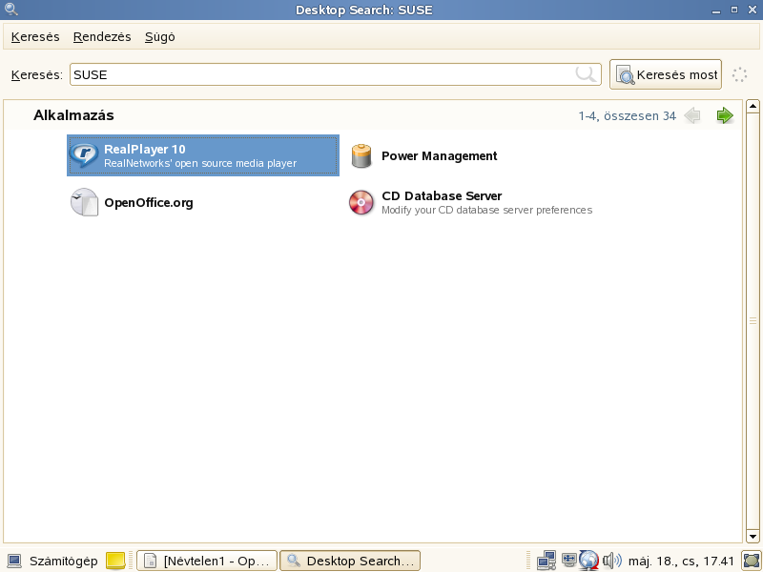Open the Power Management battery icon
The image size is (763, 572).
point(361,155)
